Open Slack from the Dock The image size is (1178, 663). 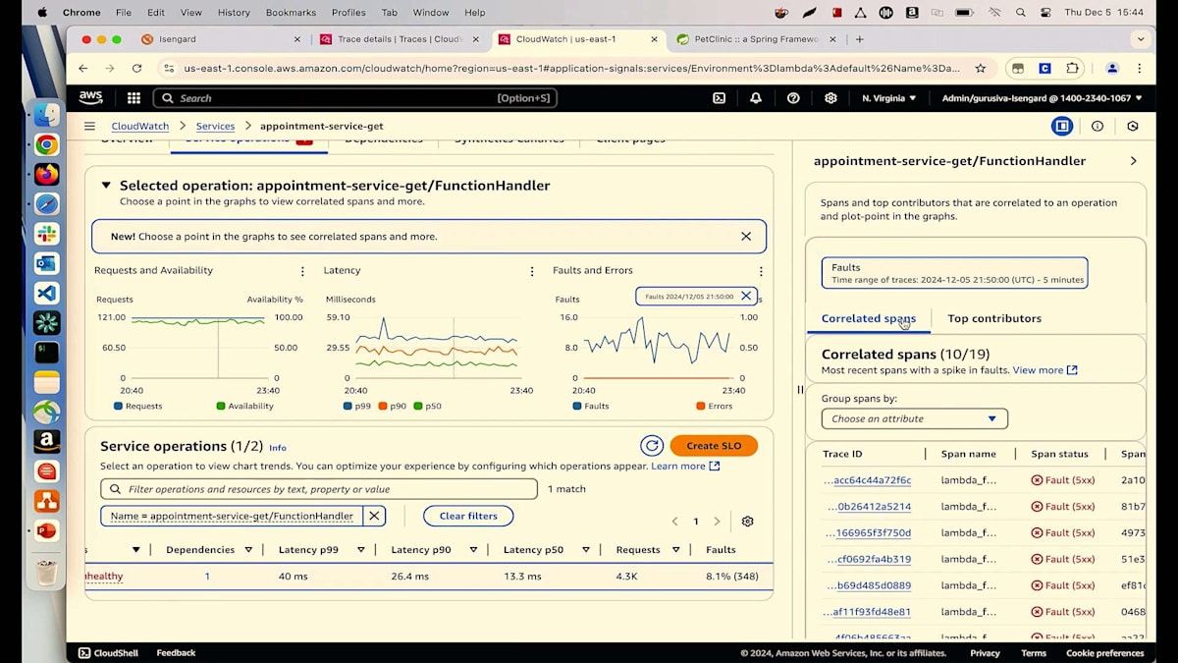pyautogui.click(x=46, y=234)
